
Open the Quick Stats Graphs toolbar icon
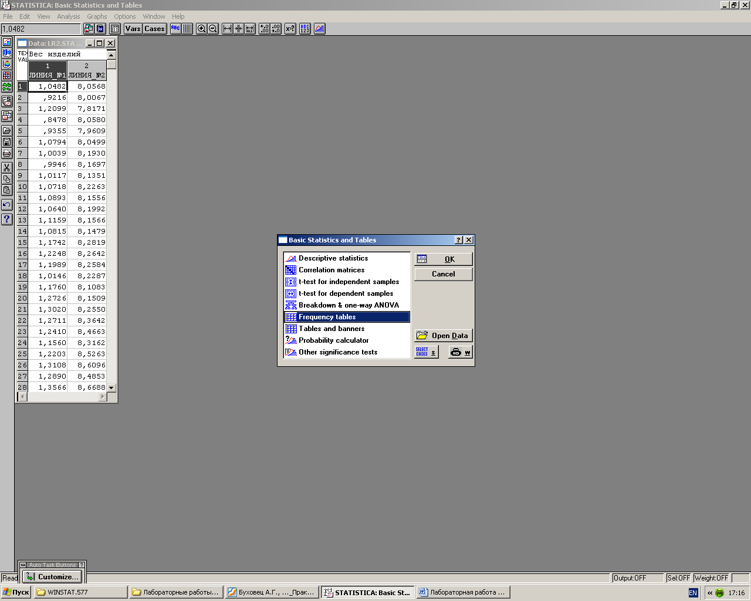[x=320, y=29]
